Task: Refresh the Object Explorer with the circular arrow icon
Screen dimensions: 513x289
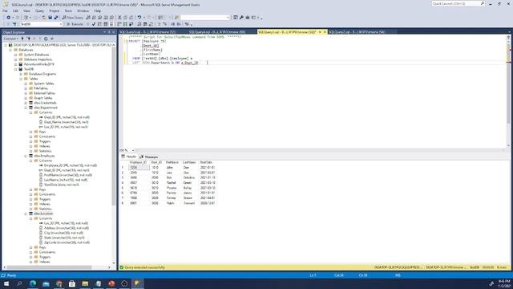Action: pos(46,39)
